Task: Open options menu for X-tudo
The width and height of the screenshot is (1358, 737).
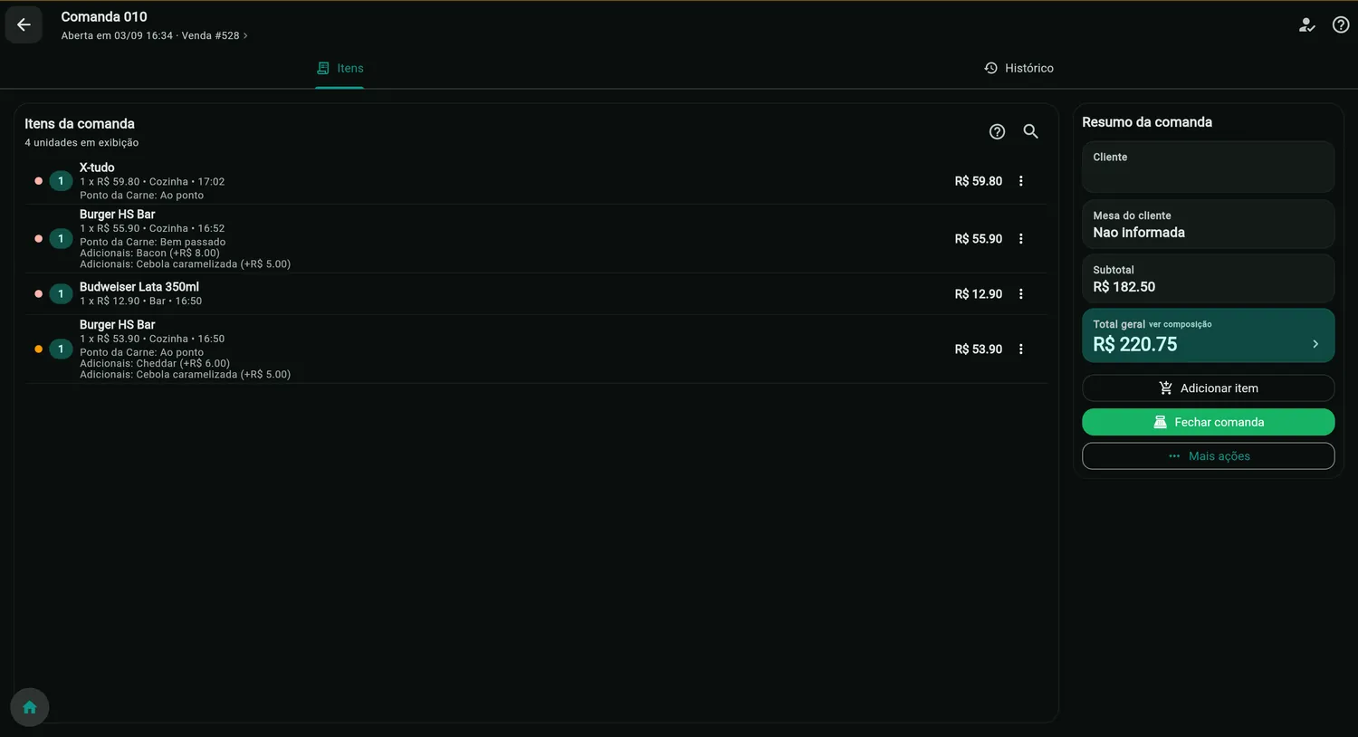Action: (1020, 181)
